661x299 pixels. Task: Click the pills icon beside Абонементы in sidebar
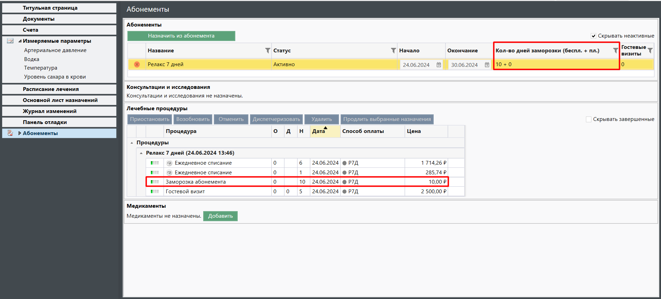coord(10,133)
